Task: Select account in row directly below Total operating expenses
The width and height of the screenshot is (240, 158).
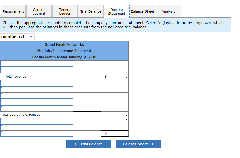Action: point(37,121)
